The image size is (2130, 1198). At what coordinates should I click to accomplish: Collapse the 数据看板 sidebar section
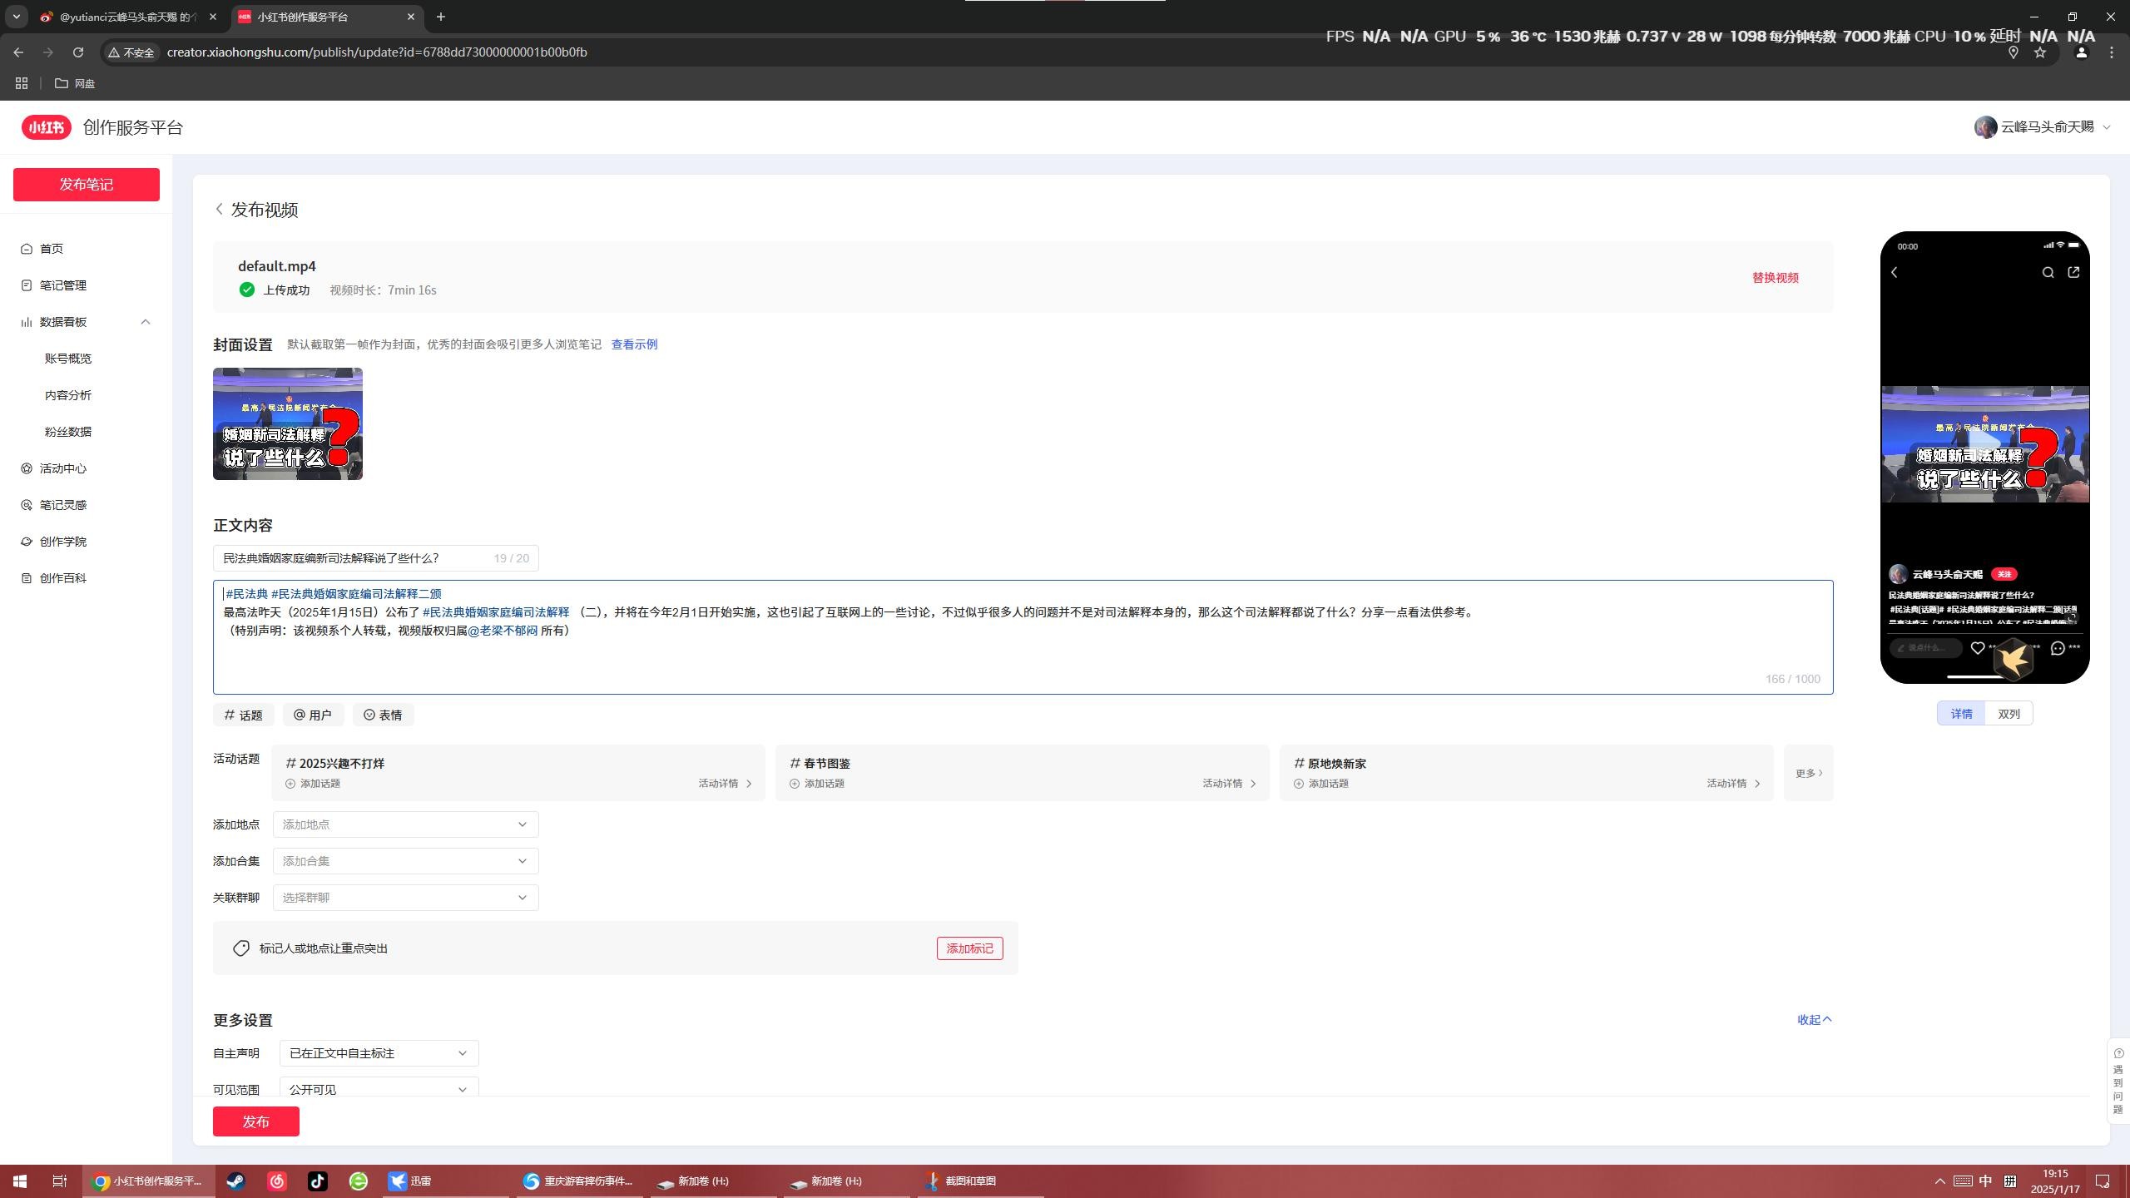[146, 322]
